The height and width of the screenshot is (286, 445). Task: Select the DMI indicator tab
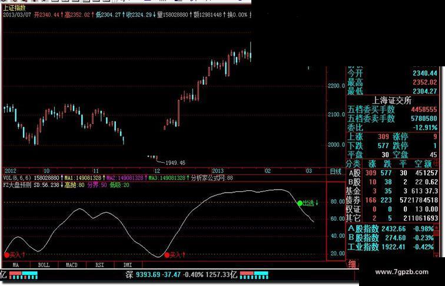point(128,265)
